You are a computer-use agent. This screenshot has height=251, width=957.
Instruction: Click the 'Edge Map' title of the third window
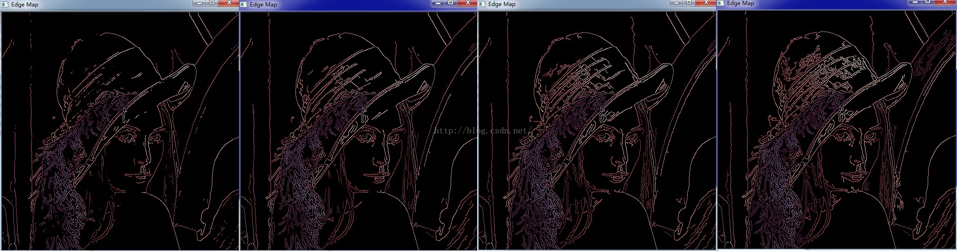tap(502, 4)
